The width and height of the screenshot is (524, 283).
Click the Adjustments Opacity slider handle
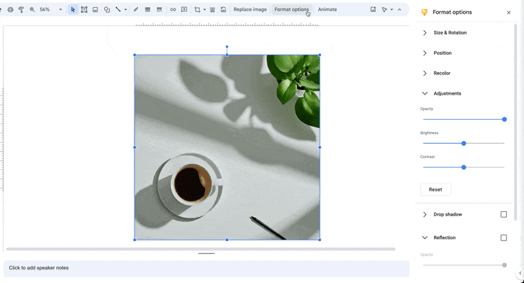point(504,120)
